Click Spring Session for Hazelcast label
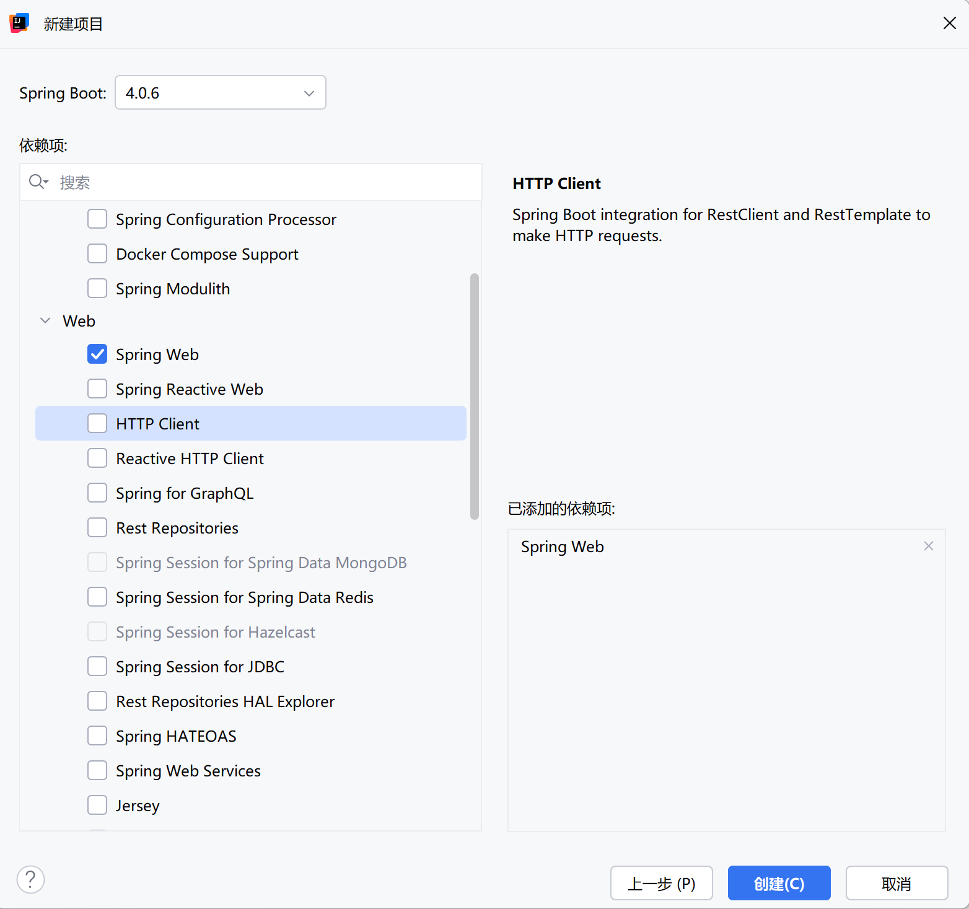 pyautogui.click(x=216, y=632)
